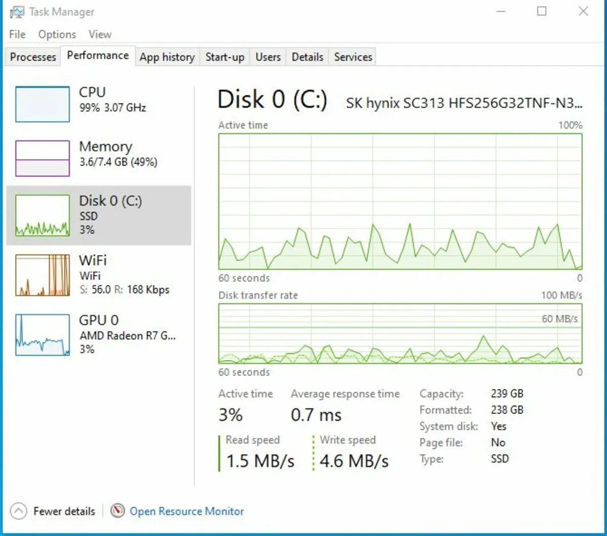Select the WiFi mini graph thumbnail

pyautogui.click(x=42, y=275)
